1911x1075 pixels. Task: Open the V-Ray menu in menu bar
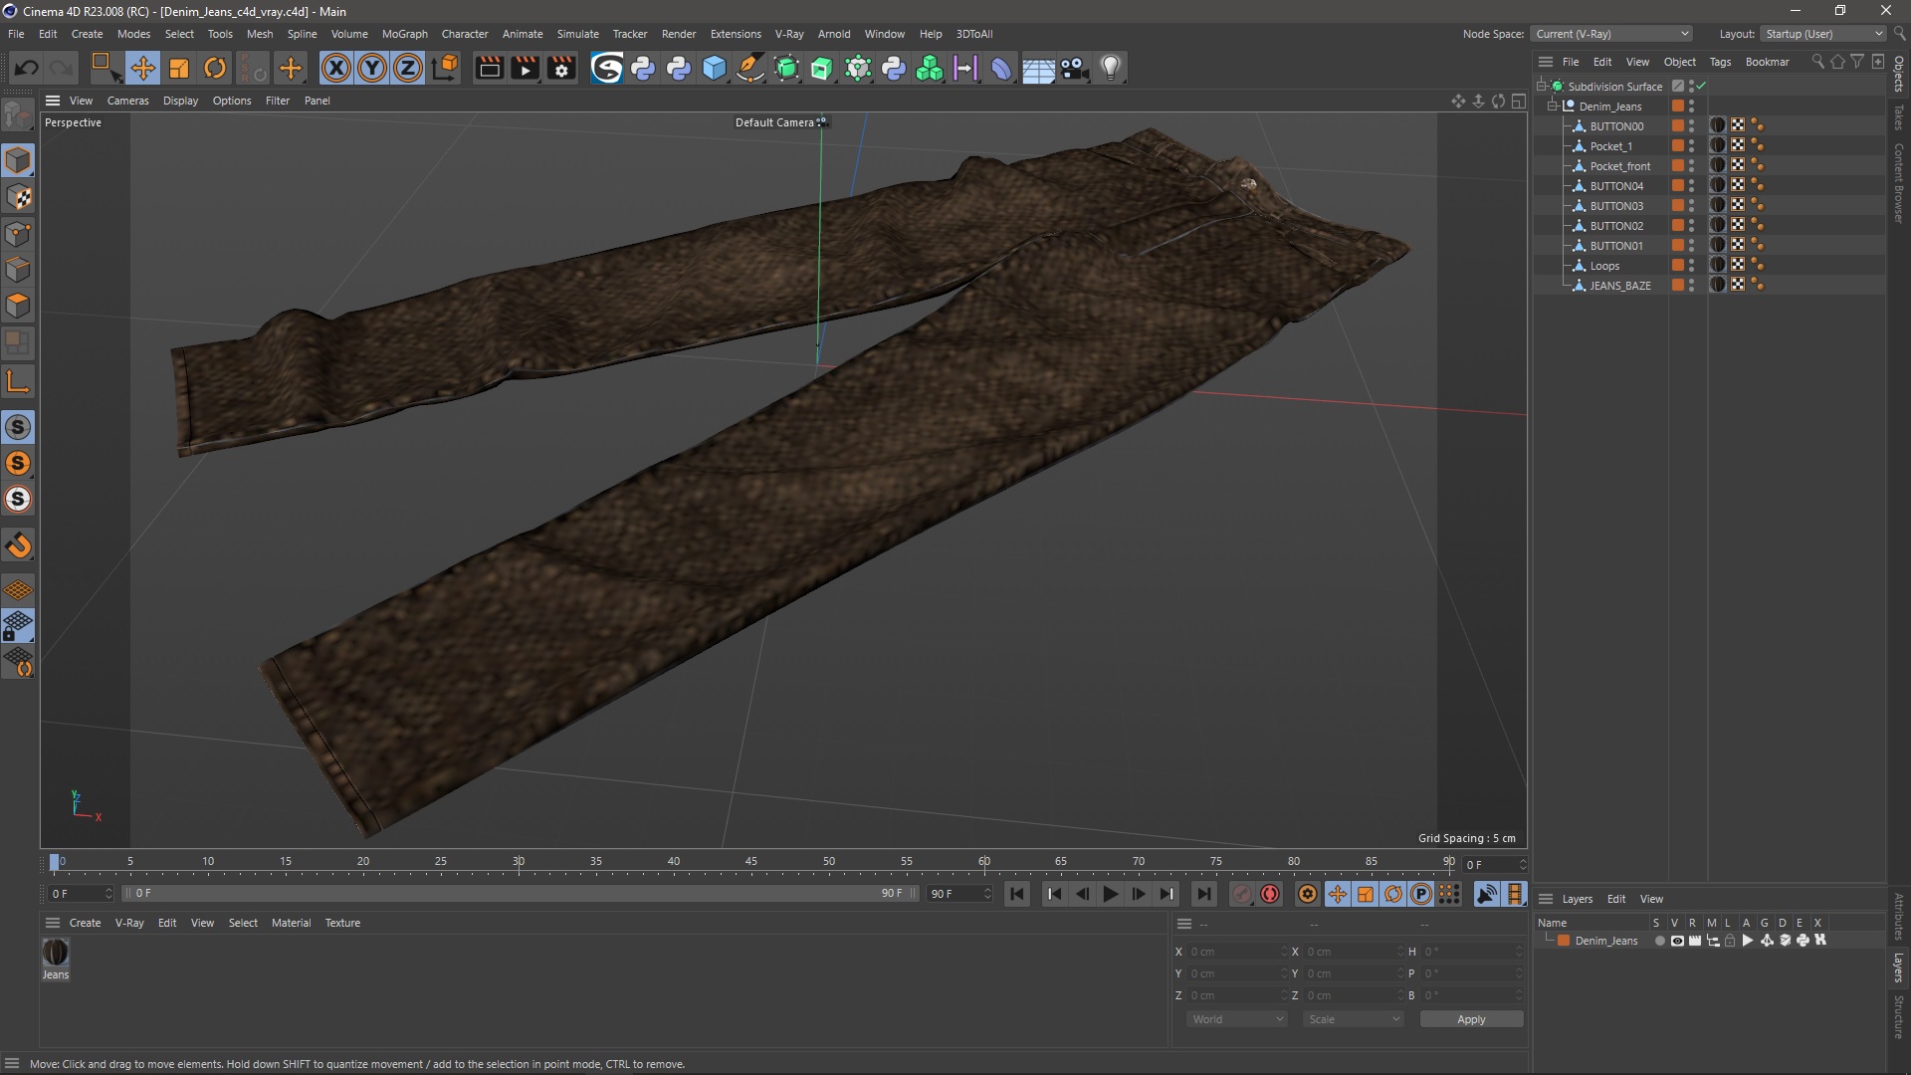789,34
